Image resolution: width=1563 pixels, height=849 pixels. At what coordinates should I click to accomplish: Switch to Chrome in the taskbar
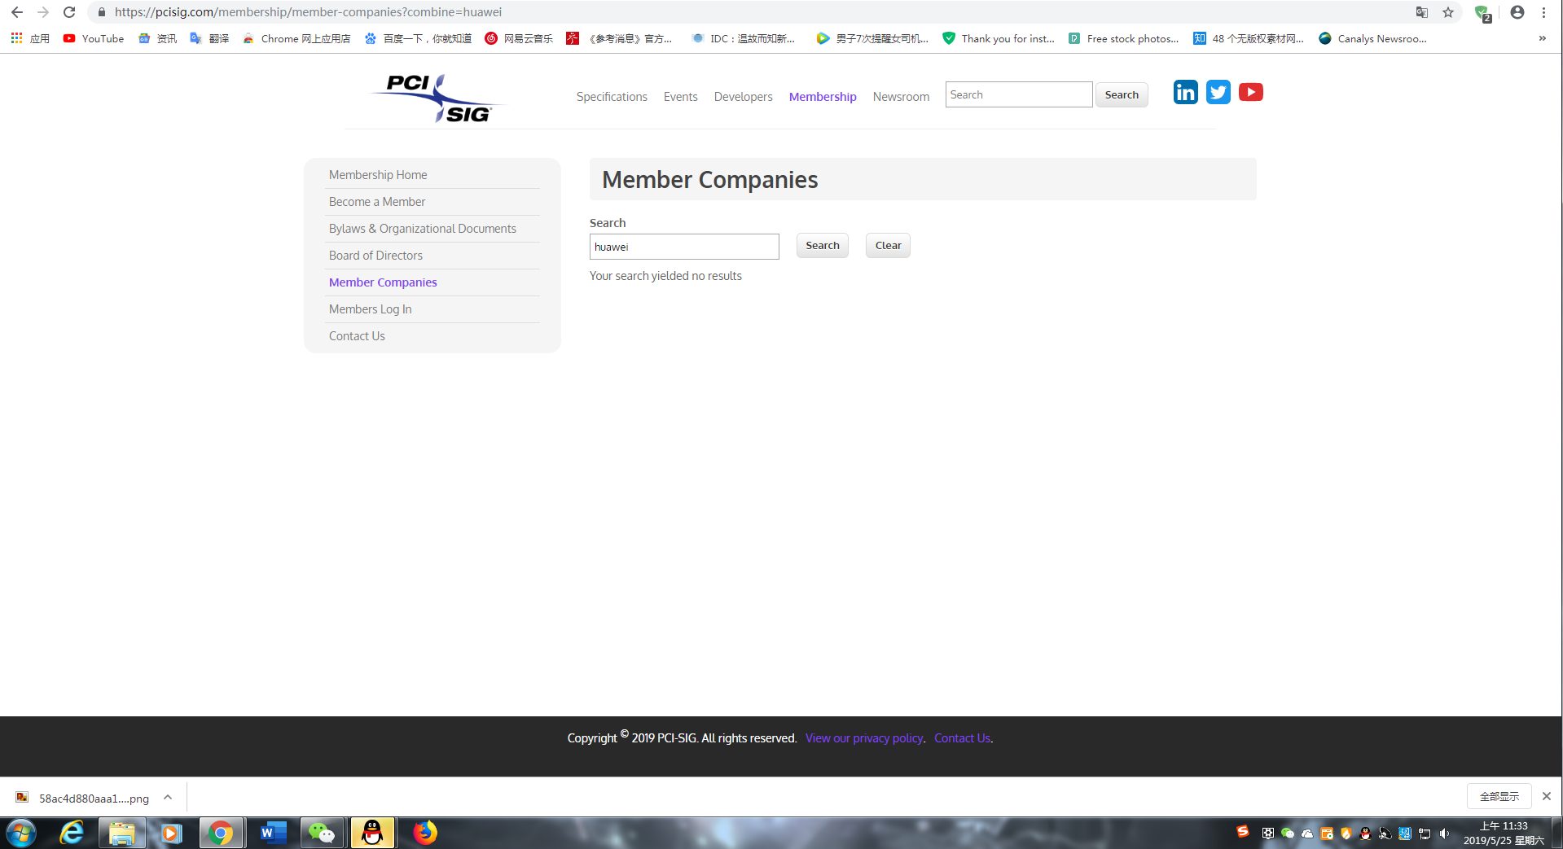(x=221, y=833)
